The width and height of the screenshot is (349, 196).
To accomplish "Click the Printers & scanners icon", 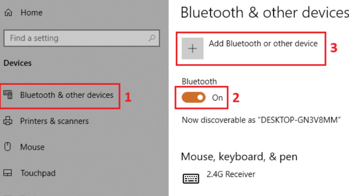I will [x=8, y=121].
